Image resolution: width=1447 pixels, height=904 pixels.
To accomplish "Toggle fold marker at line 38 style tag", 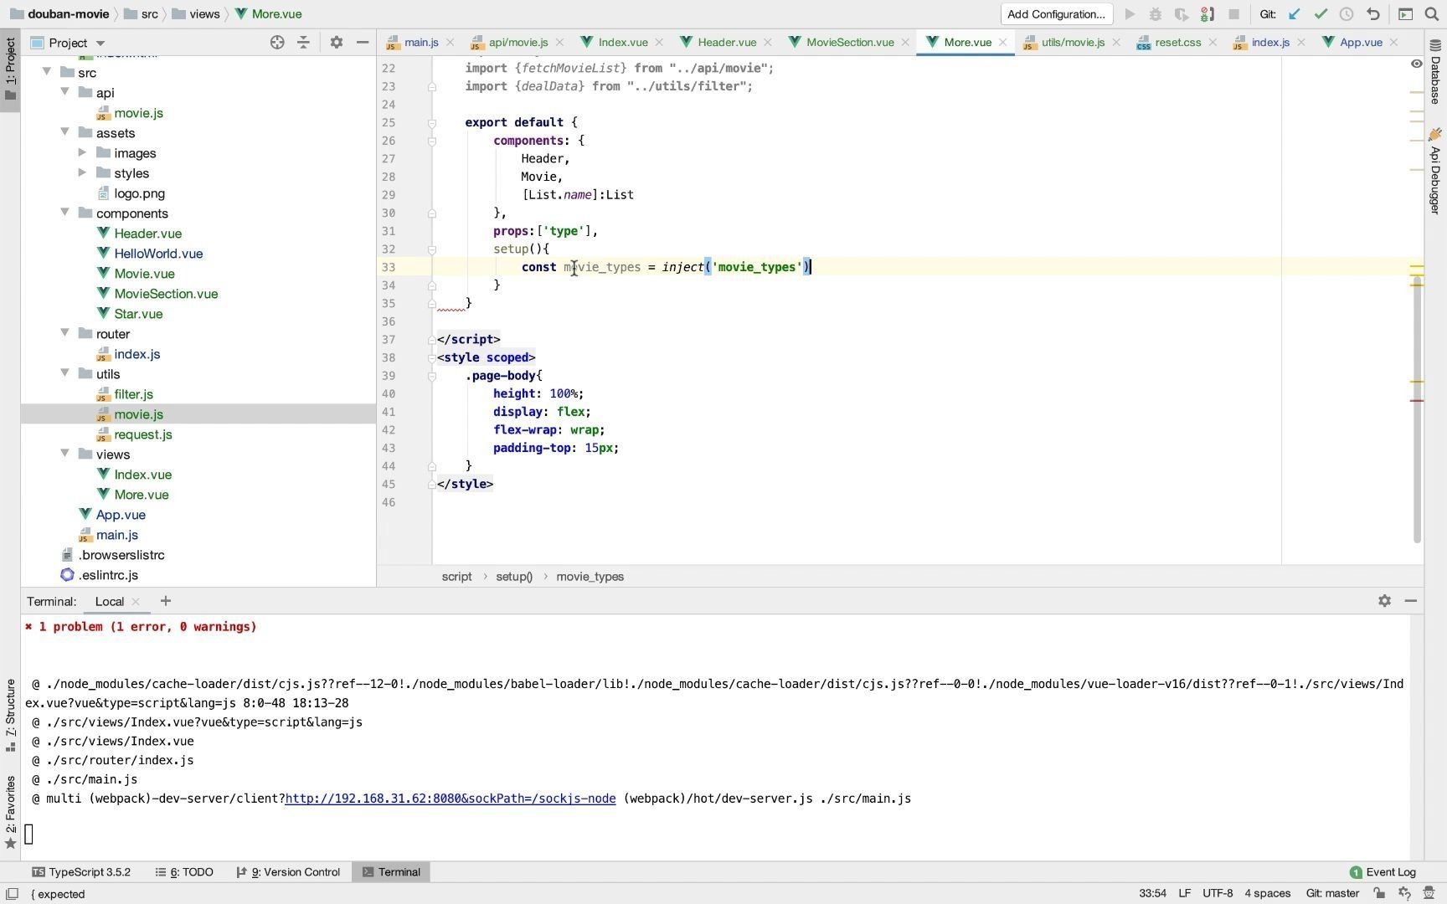I will point(432,358).
